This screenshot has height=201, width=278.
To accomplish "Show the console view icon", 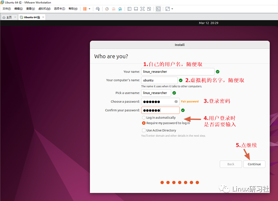I will (x=158, y=9).
